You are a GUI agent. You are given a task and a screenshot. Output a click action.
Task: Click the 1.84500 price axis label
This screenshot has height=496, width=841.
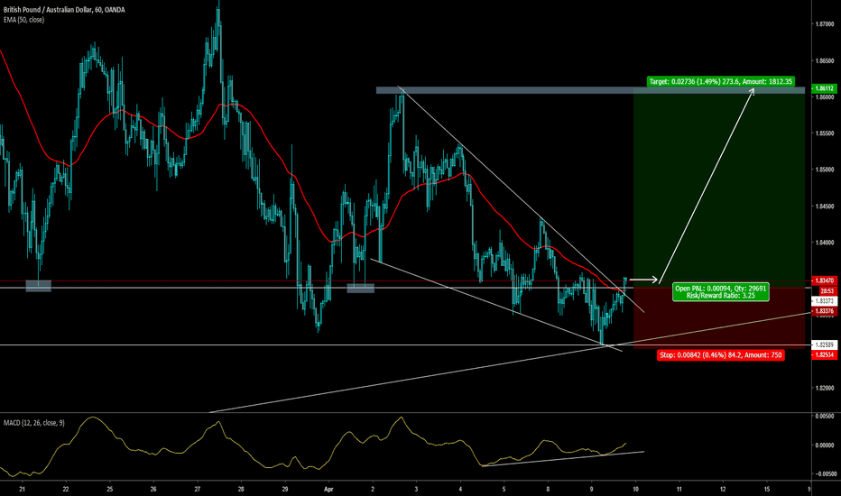pyautogui.click(x=825, y=207)
